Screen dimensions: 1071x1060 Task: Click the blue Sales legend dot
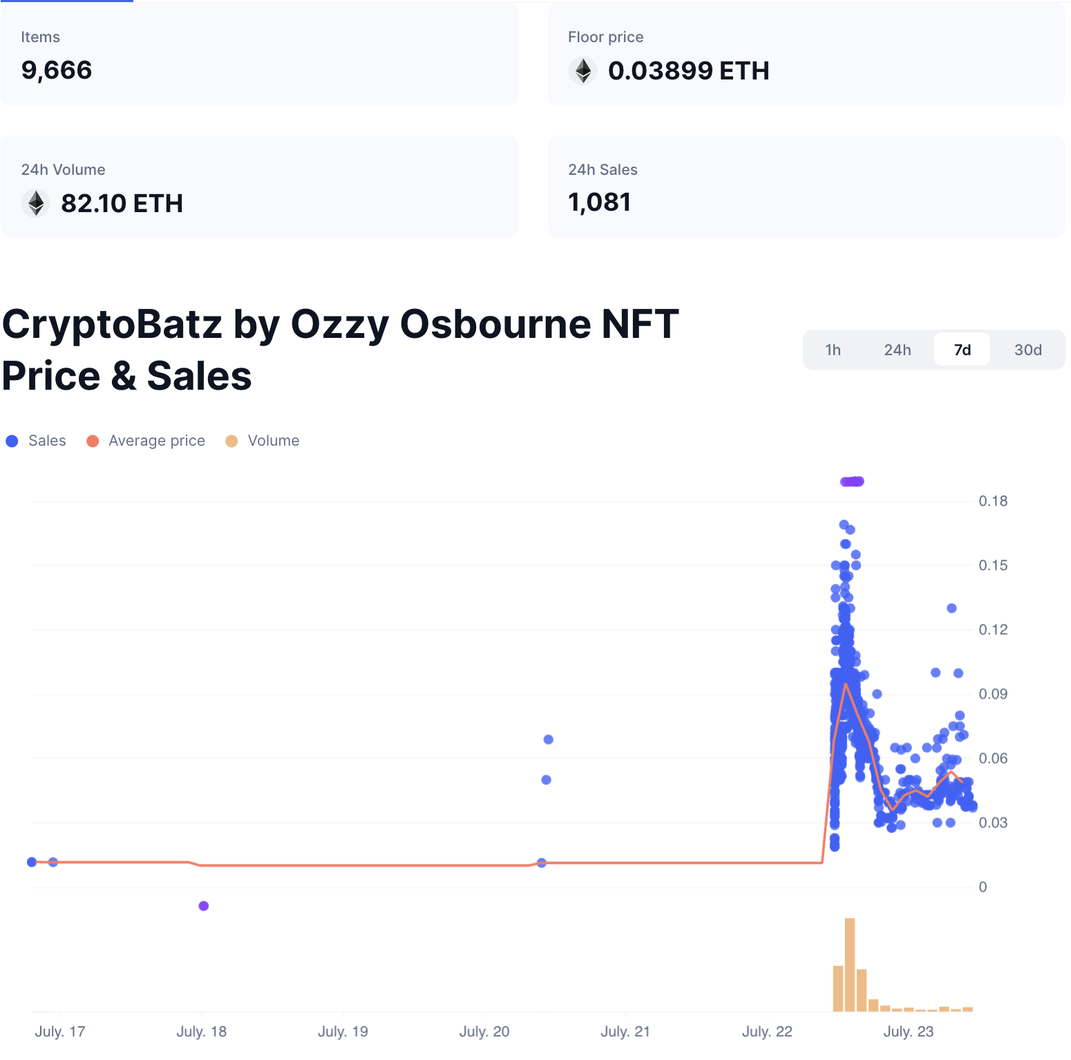(x=12, y=441)
